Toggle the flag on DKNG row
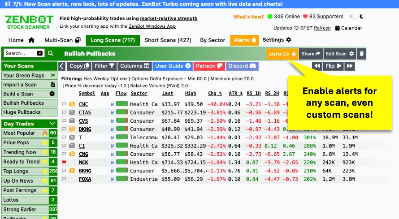This screenshot has height=219, width=399. (x=64, y=129)
